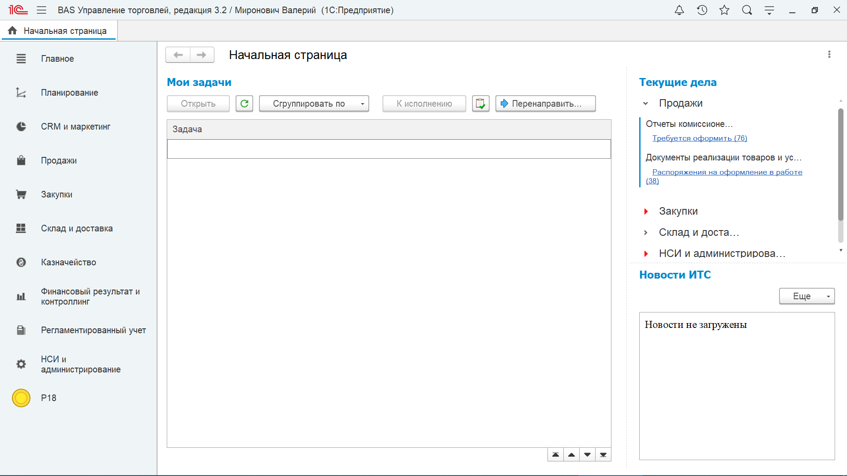
Task: Click the 1C logo icon
Action: point(18,10)
